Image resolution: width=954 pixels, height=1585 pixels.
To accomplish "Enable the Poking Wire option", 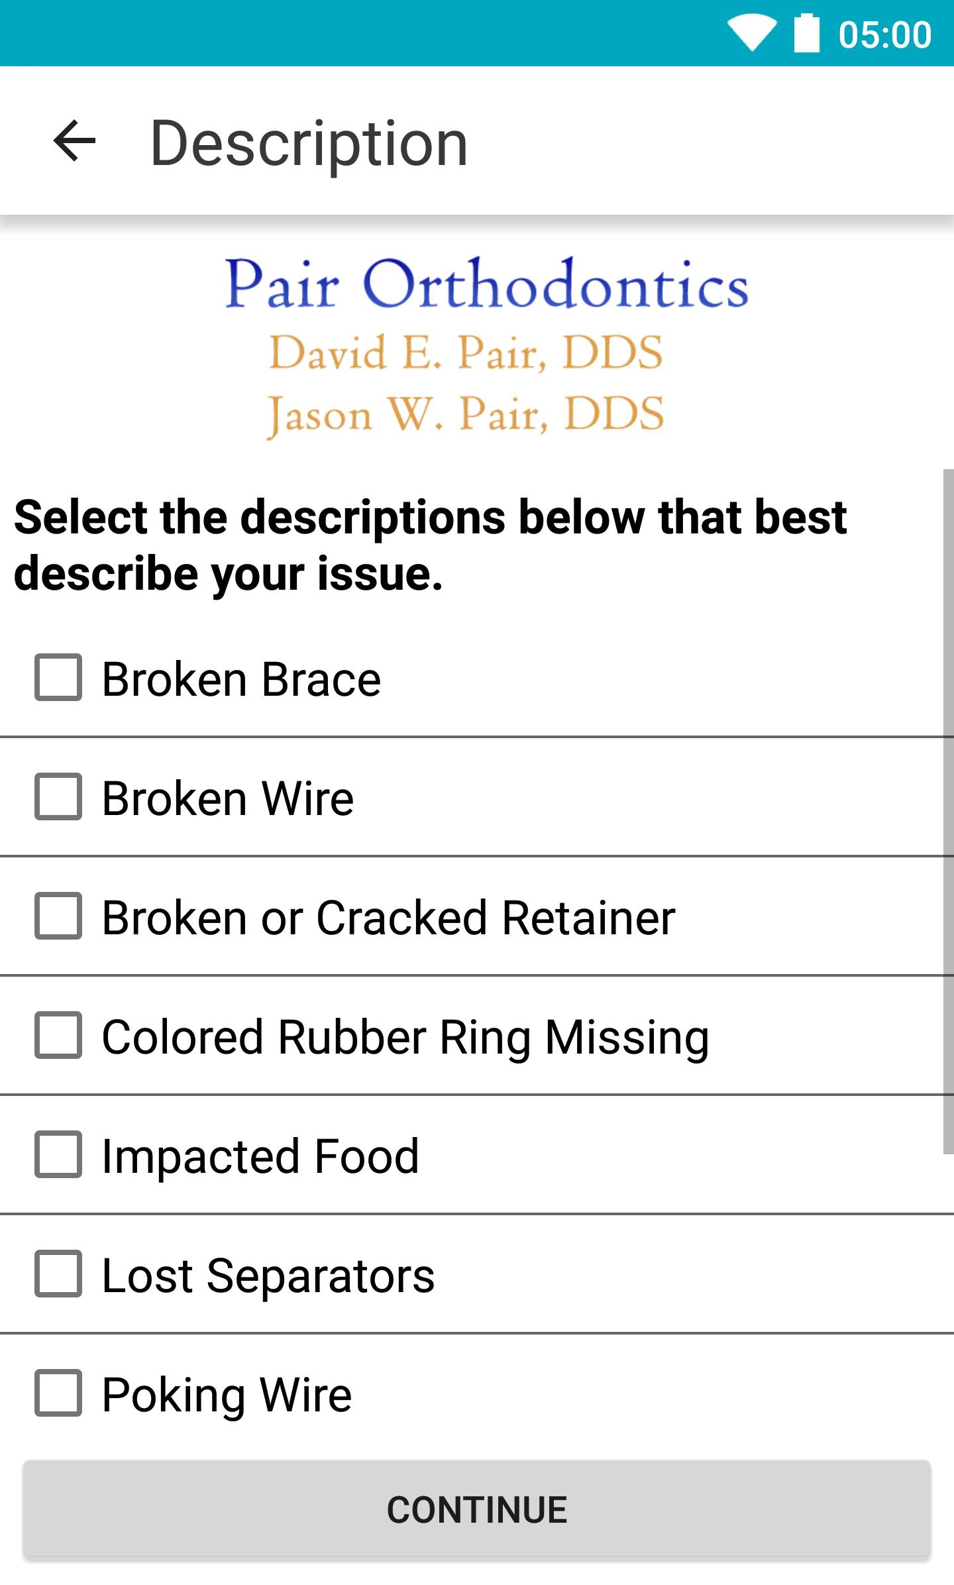I will coord(60,1395).
